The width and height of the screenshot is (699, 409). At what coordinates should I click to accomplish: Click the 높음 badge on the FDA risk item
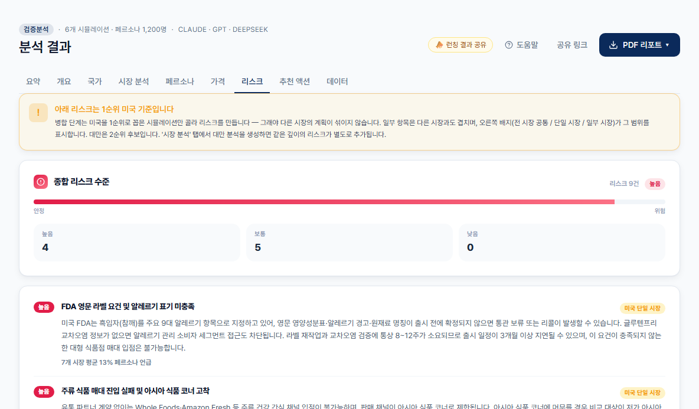pos(44,307)
